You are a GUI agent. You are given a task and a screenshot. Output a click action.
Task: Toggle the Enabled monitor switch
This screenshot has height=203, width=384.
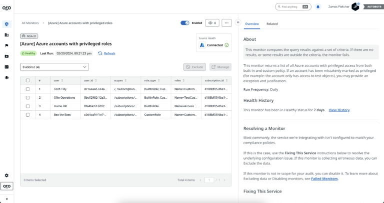(x=185, y=23)
